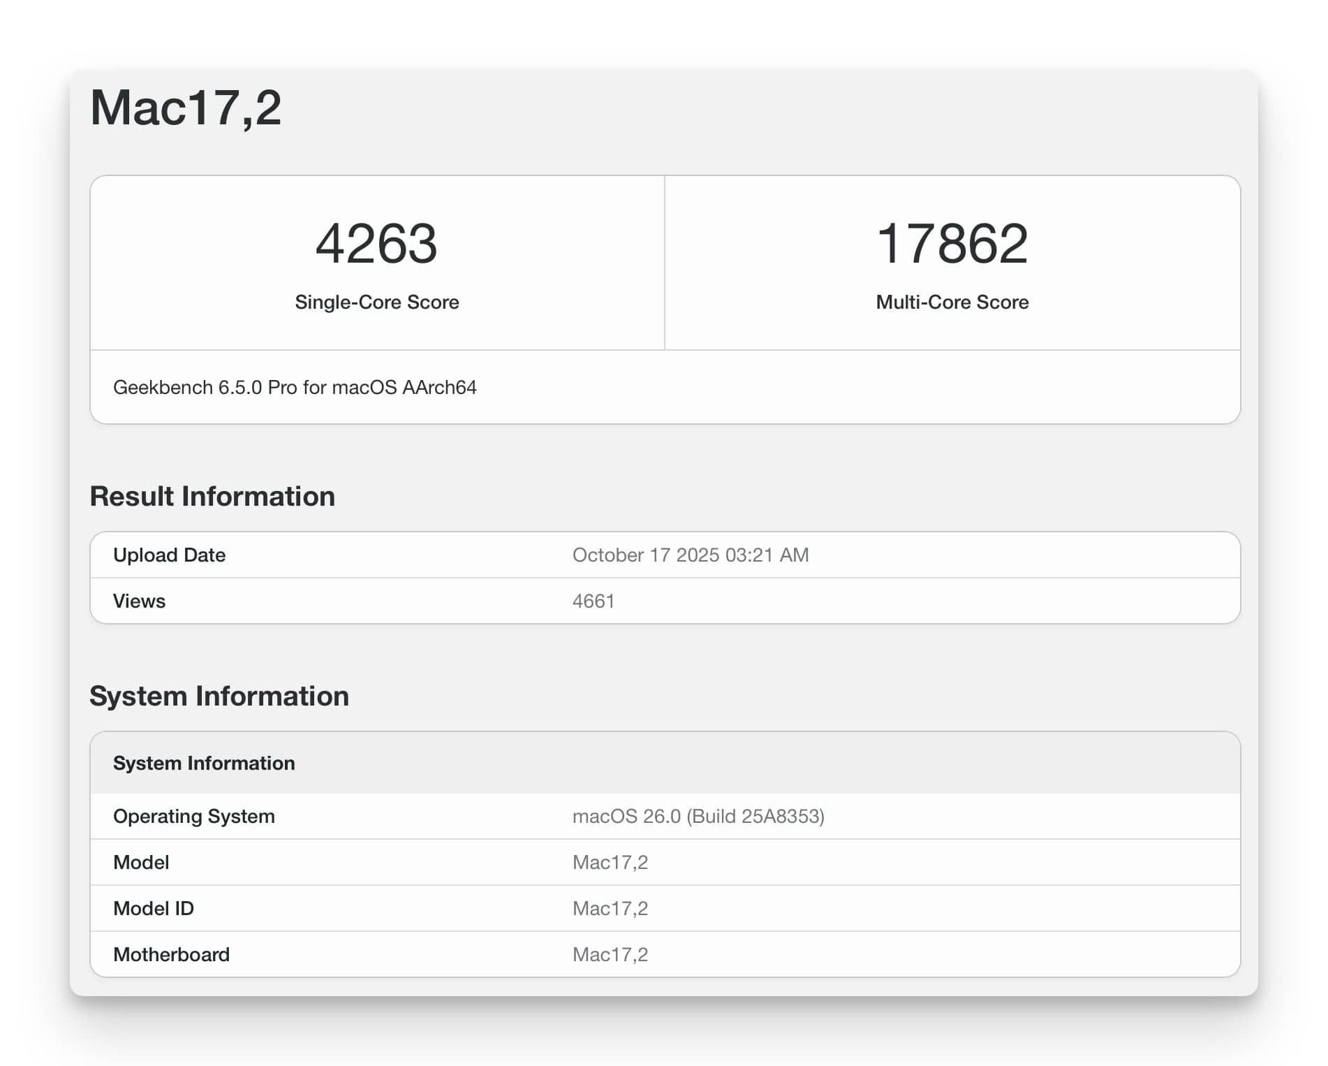Click the Geekbench 6.5.0 Pro version text
Viewport: 1328px width, 1066px height.
(x=295, y=388)
